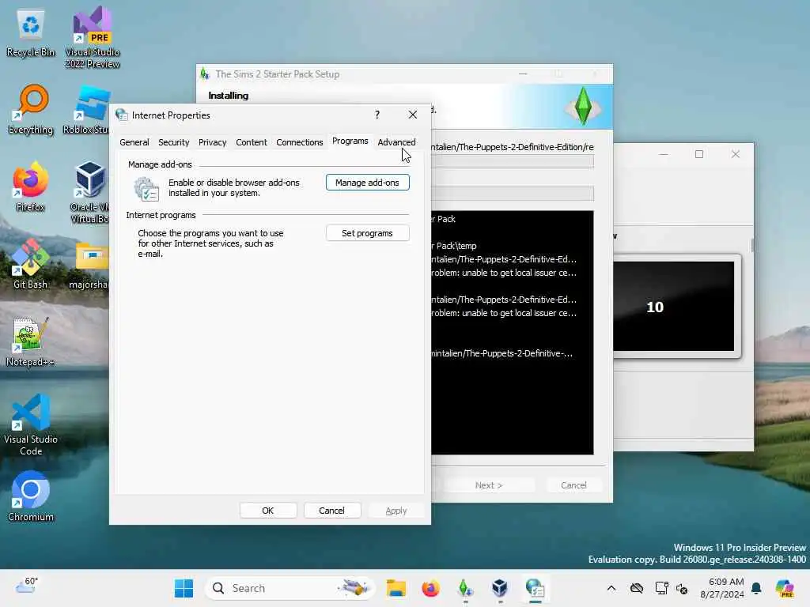This screenshot has height=607, width=810.
Task: Select Internet Properties taskbar icon
Action: (535, 588)
